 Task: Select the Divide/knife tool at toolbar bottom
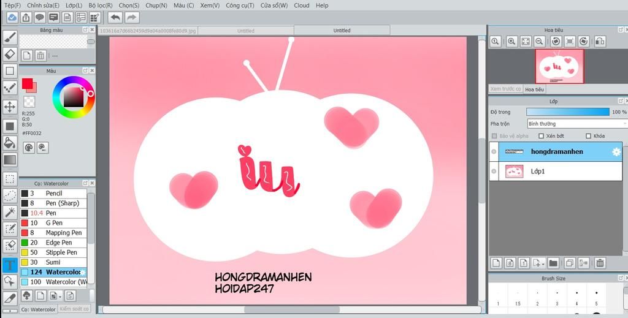(10, 298)
